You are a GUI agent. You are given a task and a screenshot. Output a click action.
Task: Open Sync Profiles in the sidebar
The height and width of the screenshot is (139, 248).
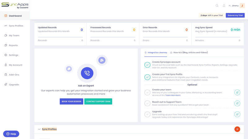[15, 26]
